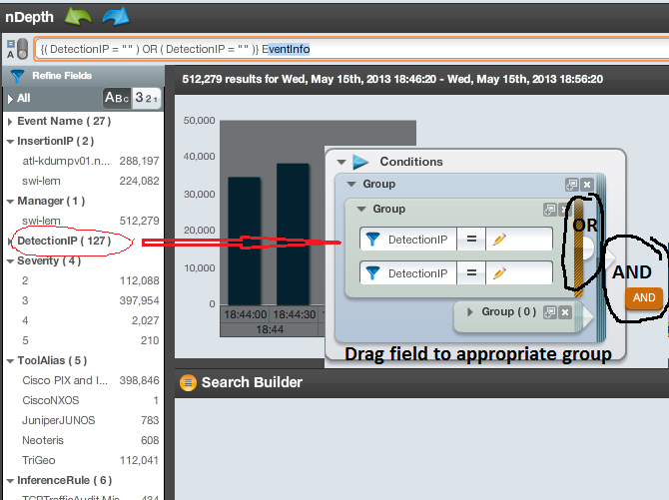The height and width of the screenshot is (500, 669).
Task: Select Severity value 5
Action: click(91, 340)
